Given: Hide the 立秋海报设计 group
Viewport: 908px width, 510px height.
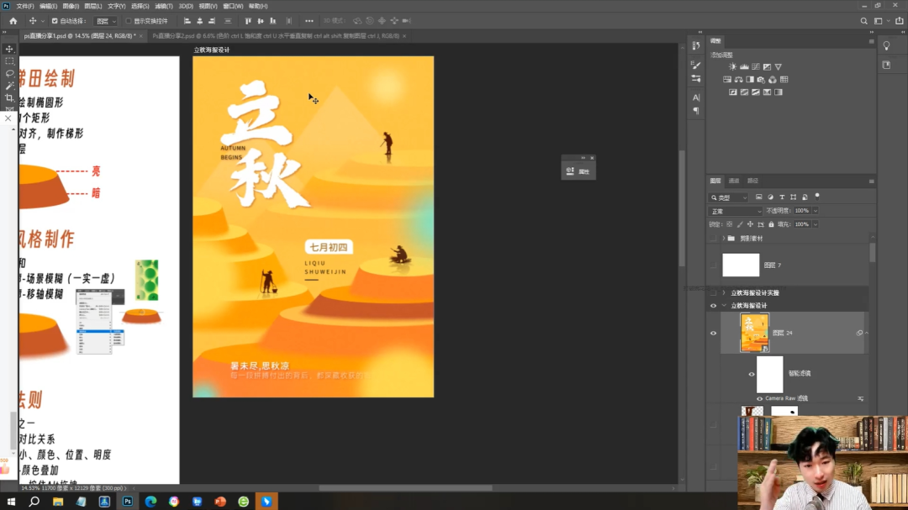Looking at the screenshot, I should (x=714, y=306).
